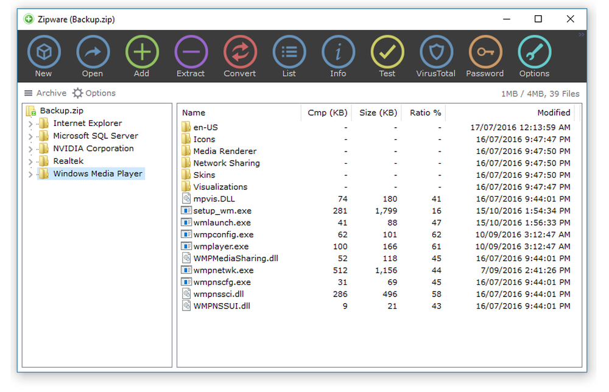Click the Zipware title bar app icon
Viewport: 609px width, 392px height.
pyautogui.click(x=29, y=19)
